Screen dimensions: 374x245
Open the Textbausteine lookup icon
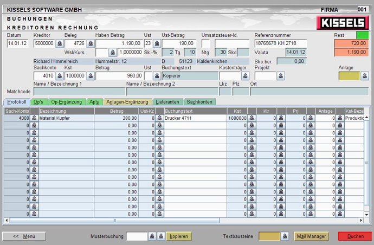click(285, 236)
